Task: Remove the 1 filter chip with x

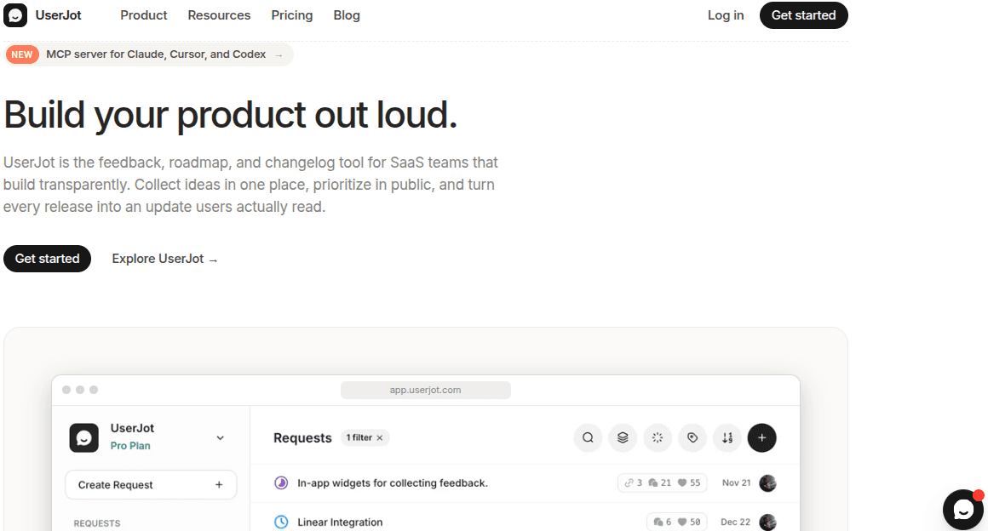Action: (379, 437)
